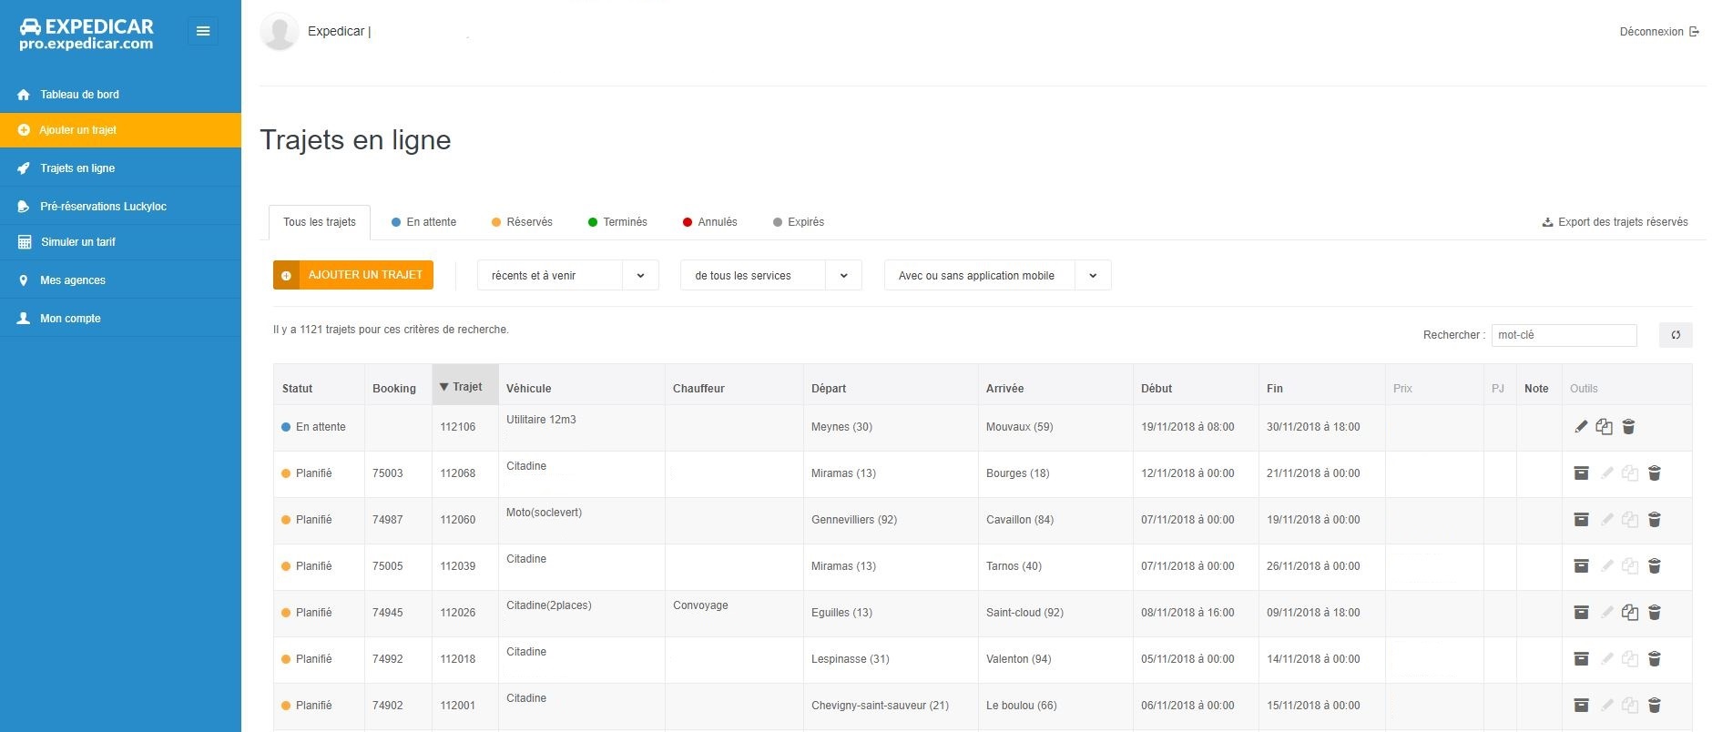Open the 'récents et à venir' dropdown

568,275
